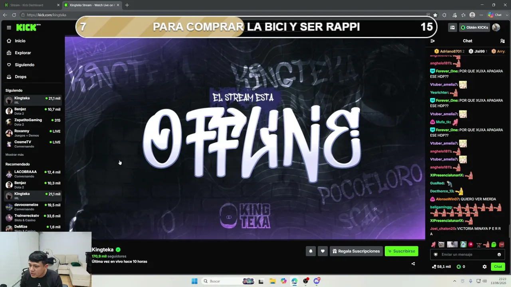This screenshot has height=287, width=511.
Task: Open the Windows Start menu
Action: point(194,281)
